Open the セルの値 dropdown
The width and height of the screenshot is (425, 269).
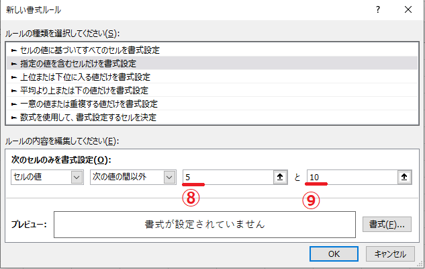(47, 178)
